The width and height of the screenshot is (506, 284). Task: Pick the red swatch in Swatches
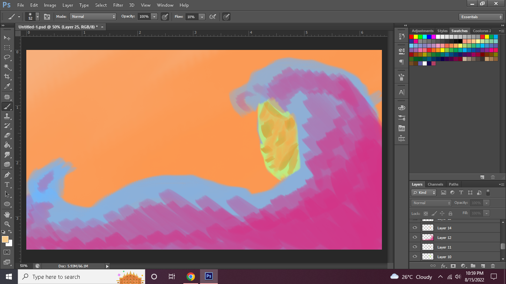click(412, 37)
